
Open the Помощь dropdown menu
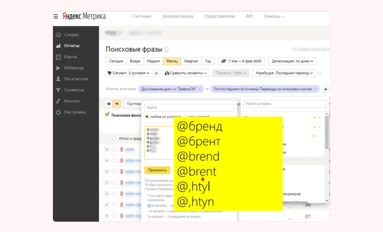pos(274,17)
